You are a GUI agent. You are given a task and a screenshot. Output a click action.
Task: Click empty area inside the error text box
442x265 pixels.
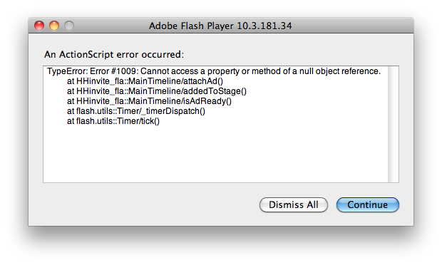[215, 155]
